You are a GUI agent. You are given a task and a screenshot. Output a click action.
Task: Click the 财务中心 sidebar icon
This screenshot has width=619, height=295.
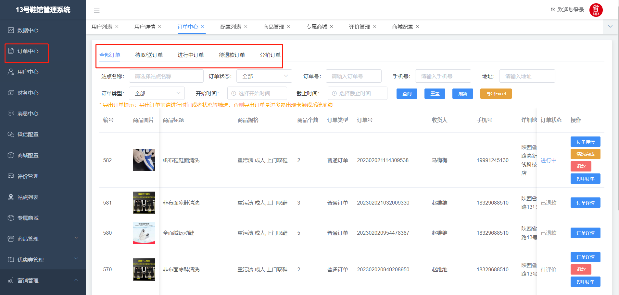coord(11,93)
